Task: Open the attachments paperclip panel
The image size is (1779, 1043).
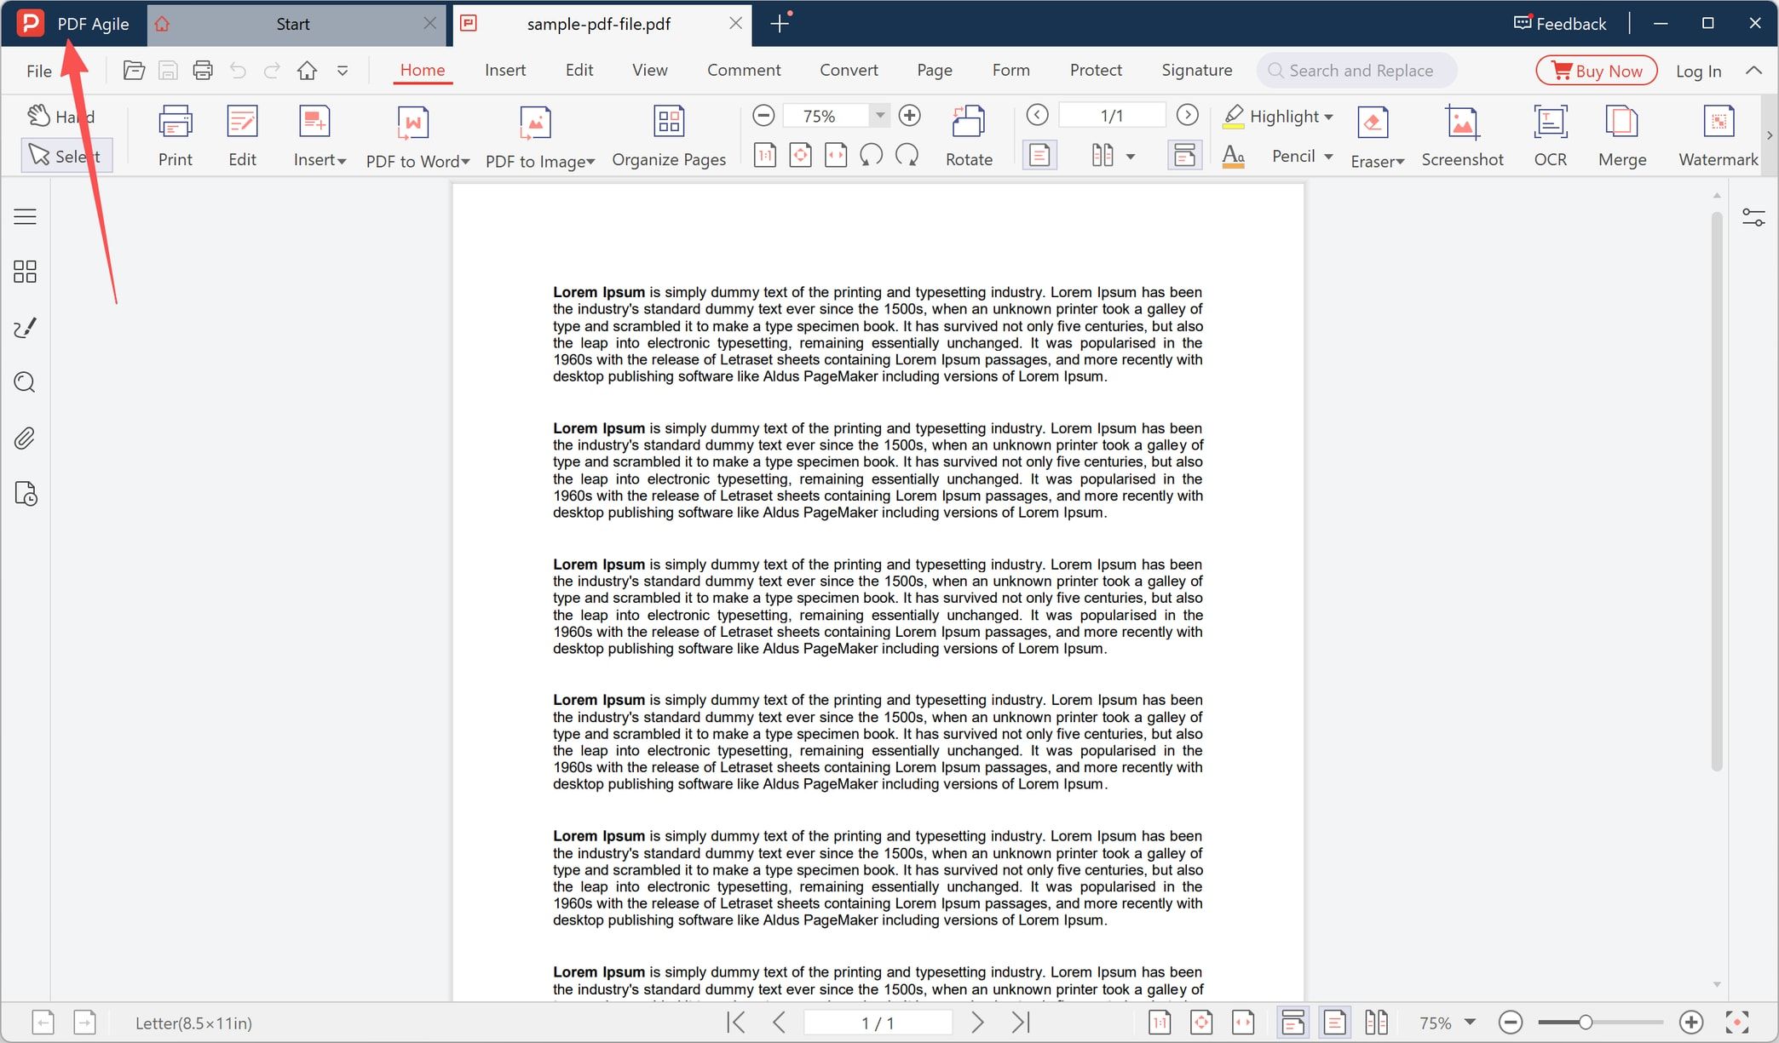Action: pyautogui.click(x=25, y=438)
